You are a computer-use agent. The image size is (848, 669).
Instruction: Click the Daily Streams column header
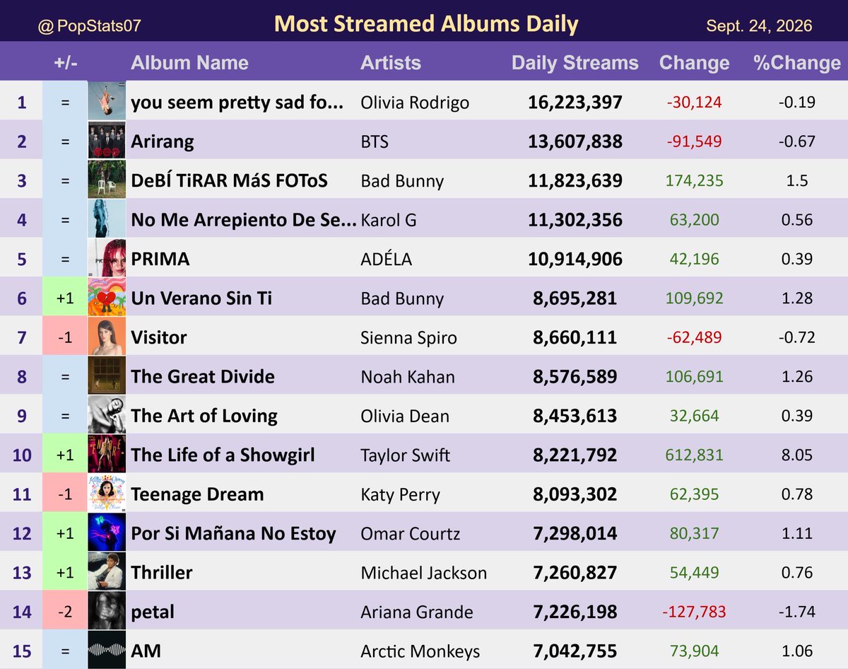(575, 62)
